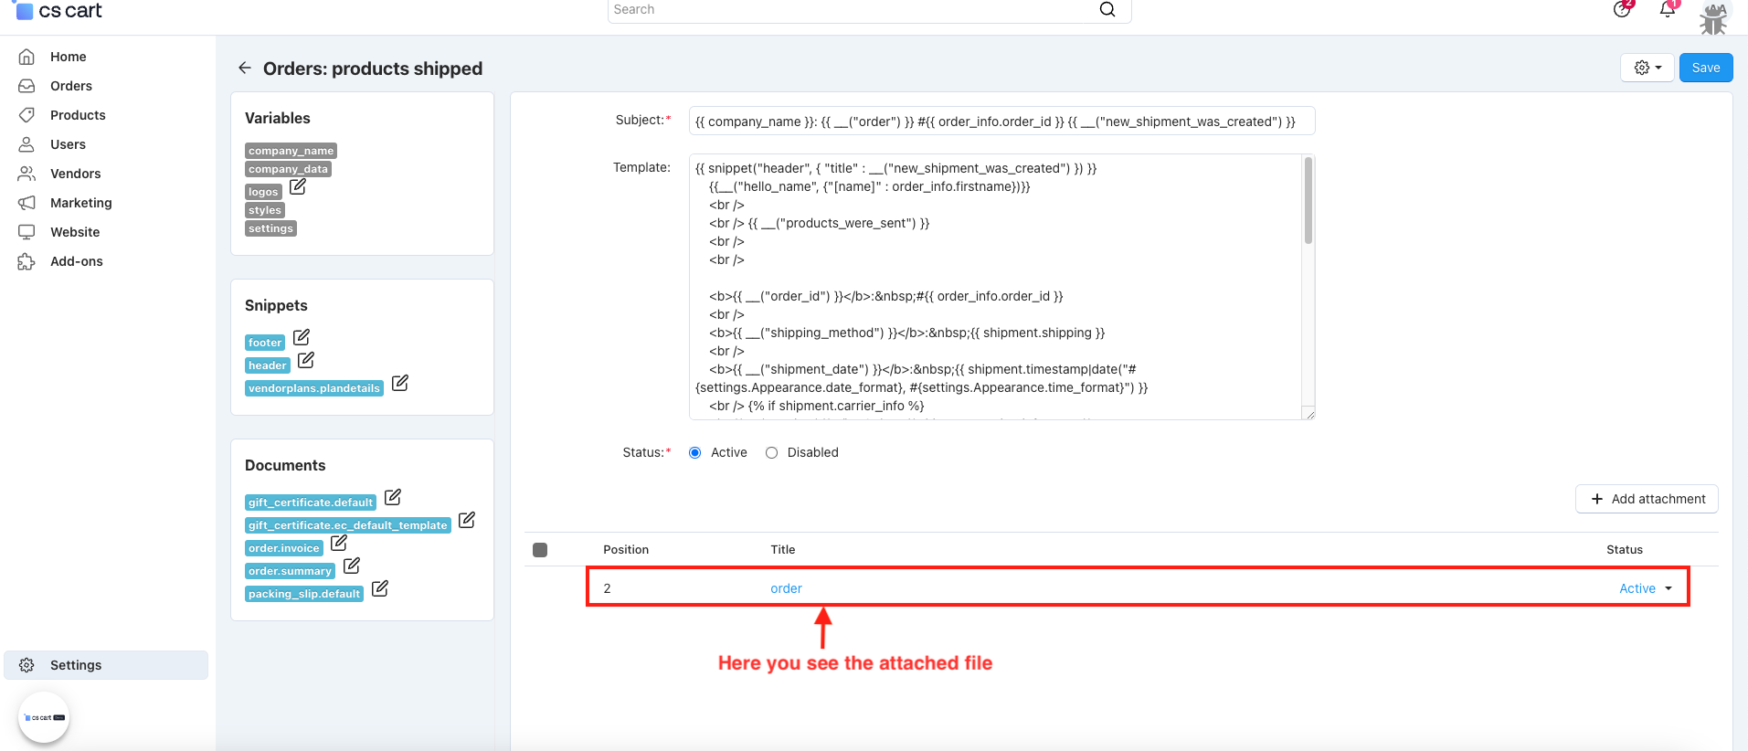The height and width of the screenshot is (751, 1748).
Task: Click into the Subject field
Action: point(1001,122)
